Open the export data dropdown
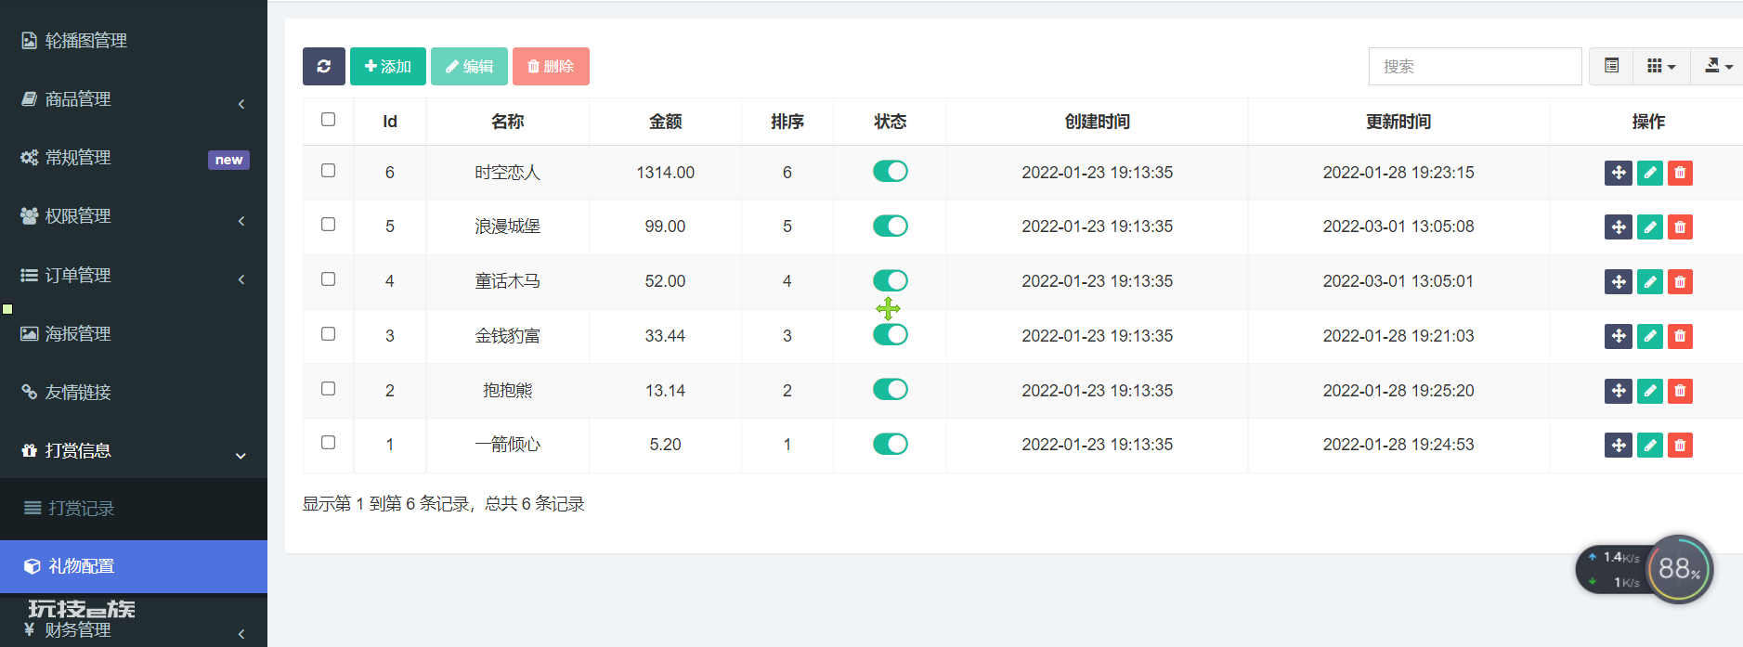Screen dimensions: 1743x647 point(1718,66)
